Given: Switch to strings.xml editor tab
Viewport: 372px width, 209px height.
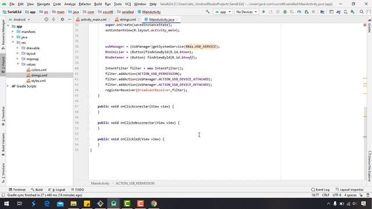Looking at the screenshot, I should (128, 19).
